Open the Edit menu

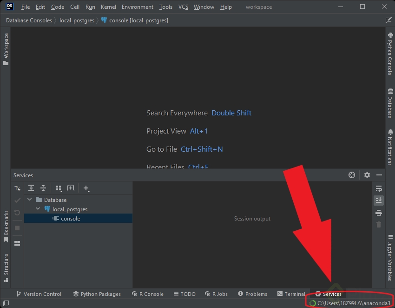click(40, 7)
